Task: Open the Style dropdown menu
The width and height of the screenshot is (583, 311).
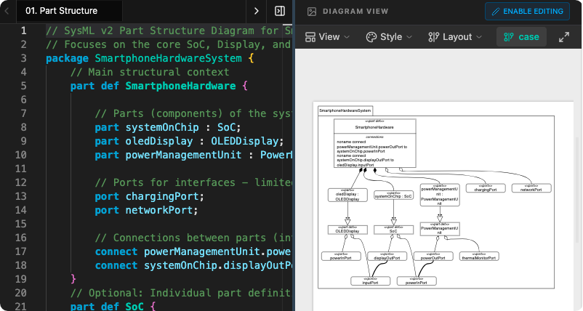Action: point(390,37)
